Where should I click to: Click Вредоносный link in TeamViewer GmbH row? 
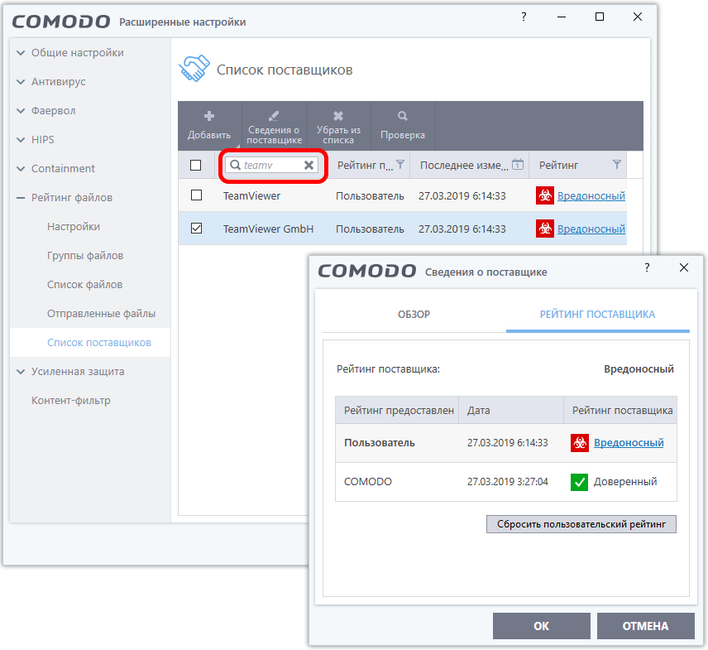click(x=591, y=229)
